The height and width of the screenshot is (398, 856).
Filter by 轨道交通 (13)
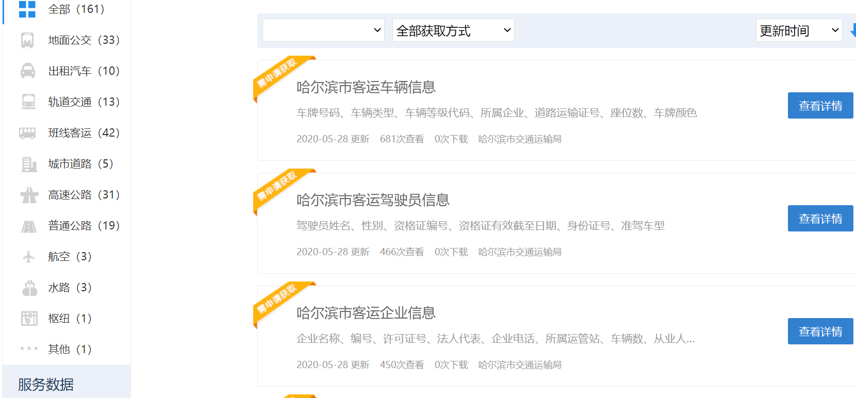pos(84,102)
